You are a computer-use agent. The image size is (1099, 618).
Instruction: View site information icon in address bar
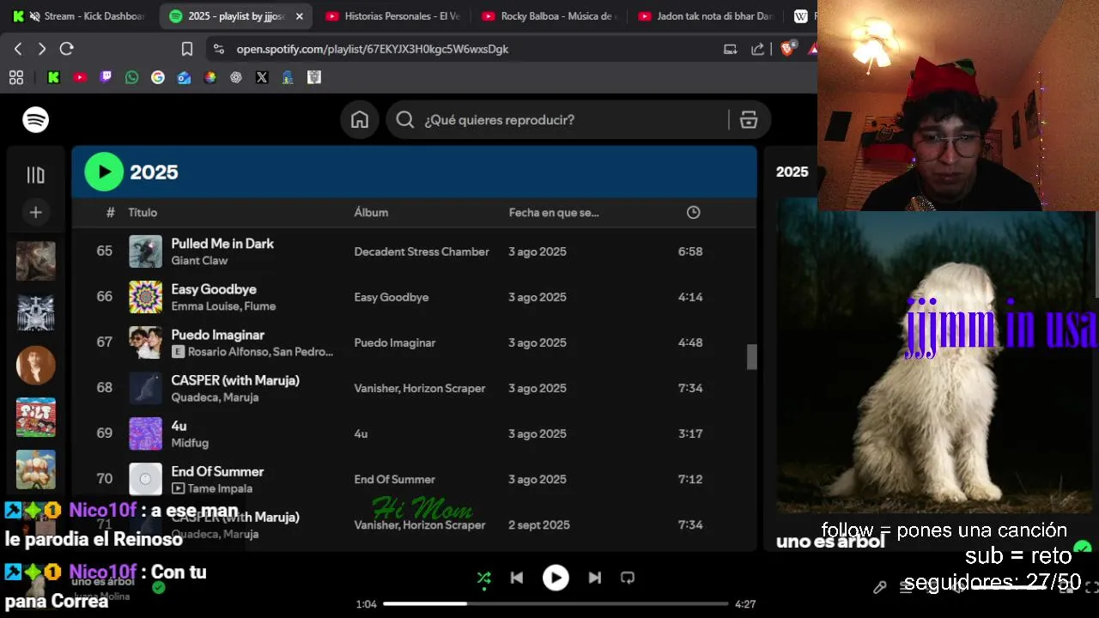coord(218,49)
